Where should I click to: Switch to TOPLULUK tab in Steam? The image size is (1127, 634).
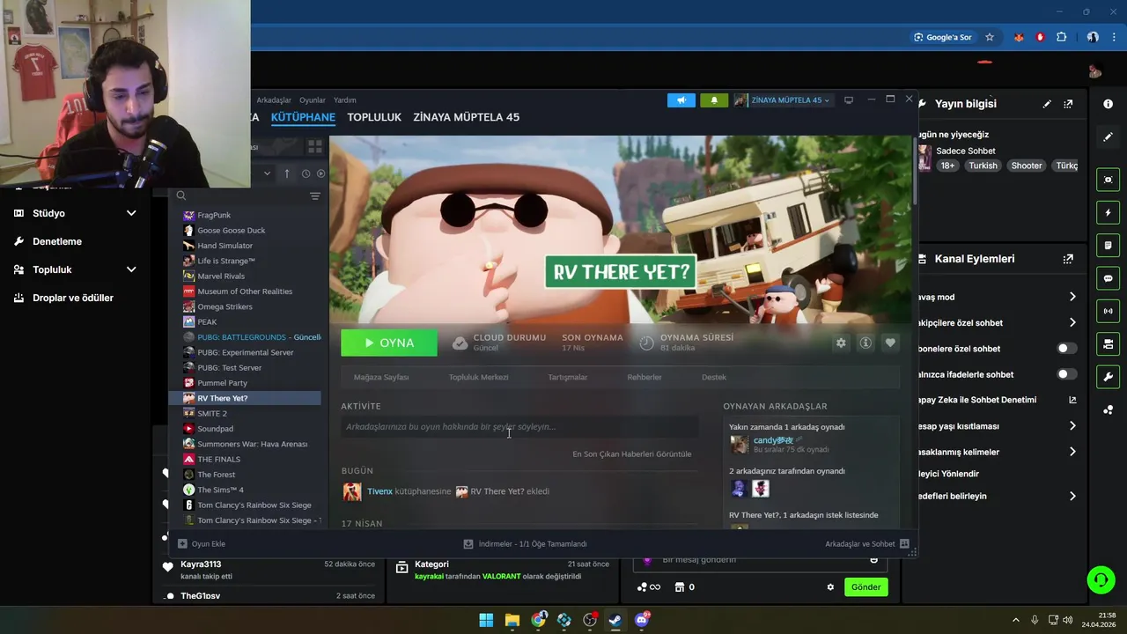[374, 117]
